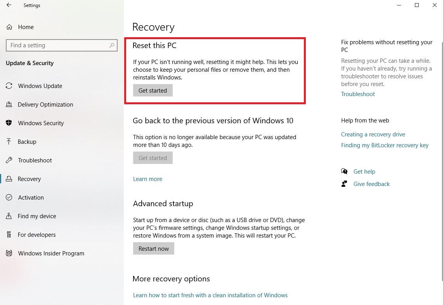Viewport: 444px width, 305px height.
Task: Open the For developers section
Action: click(37, 235)
